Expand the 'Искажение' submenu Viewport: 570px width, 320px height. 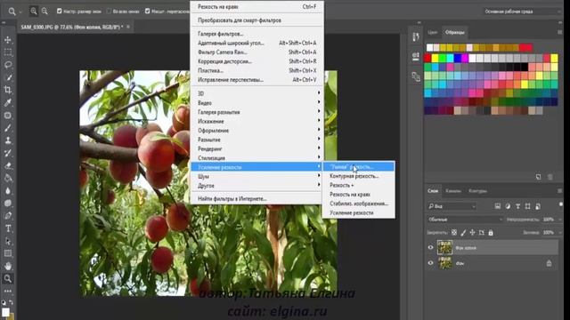256,121
